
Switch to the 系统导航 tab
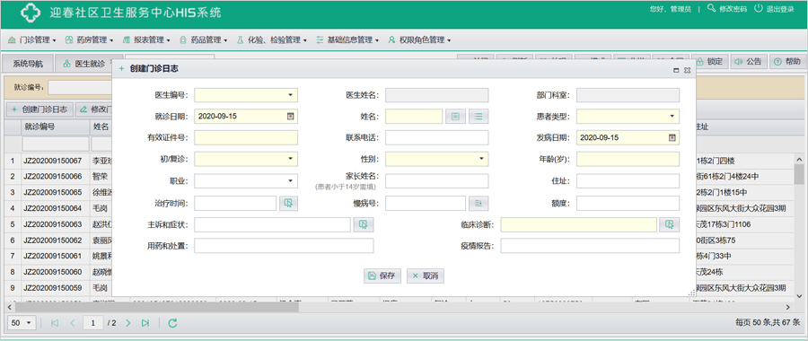(28, 64)
